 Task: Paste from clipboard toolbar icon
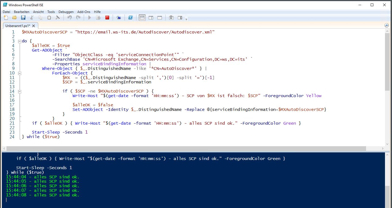coord(49,18)
